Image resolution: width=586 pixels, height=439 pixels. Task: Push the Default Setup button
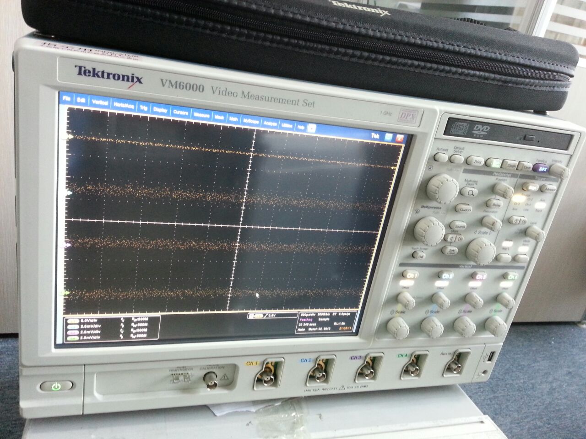point(456,159)
